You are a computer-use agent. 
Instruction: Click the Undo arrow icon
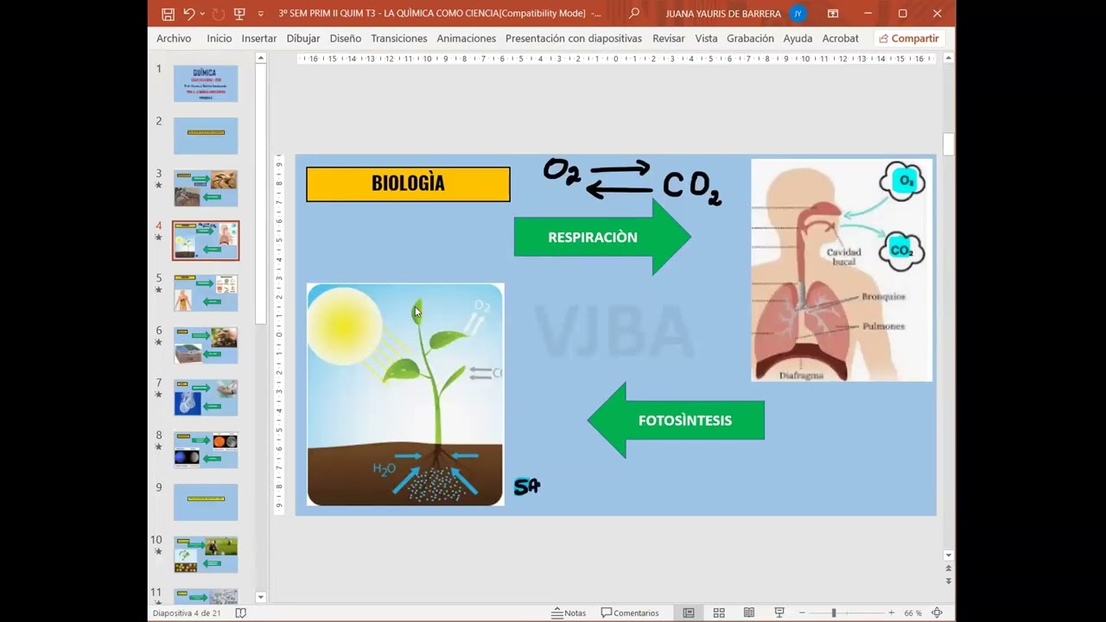[x=188, y=14]
